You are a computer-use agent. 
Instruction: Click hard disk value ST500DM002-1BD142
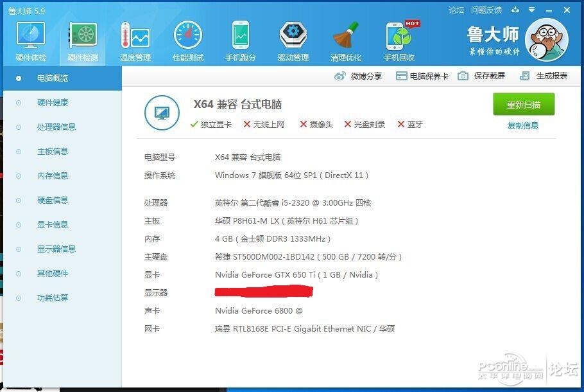click(x=309, y=257)
